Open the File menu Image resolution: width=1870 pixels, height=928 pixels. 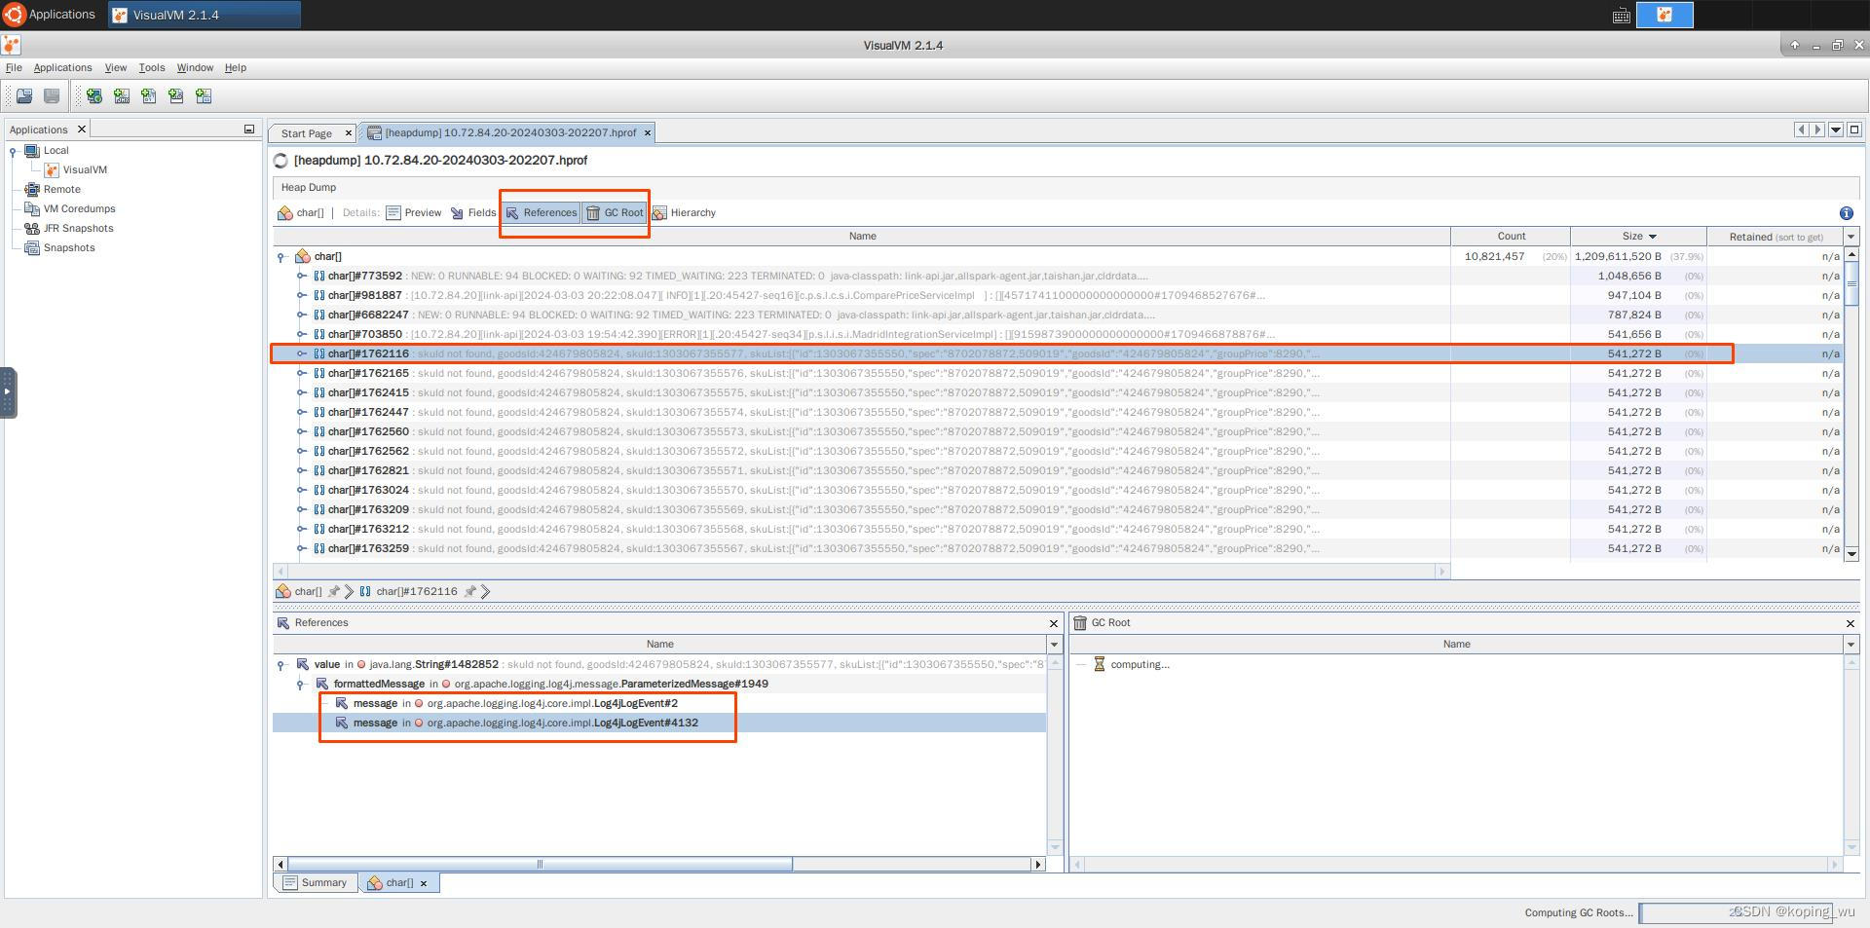click(x=14, y=67)
